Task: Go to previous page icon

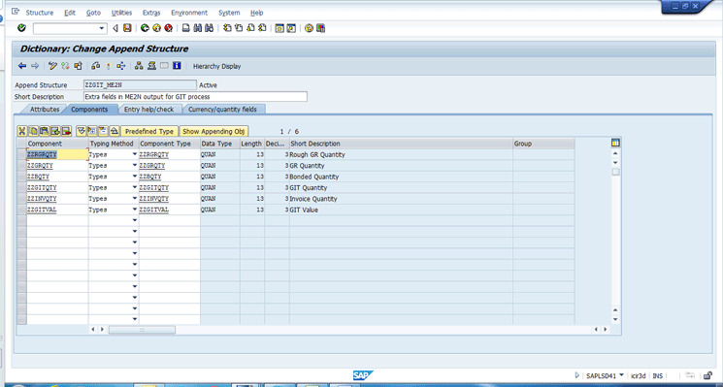Action: tap(239, 28)
